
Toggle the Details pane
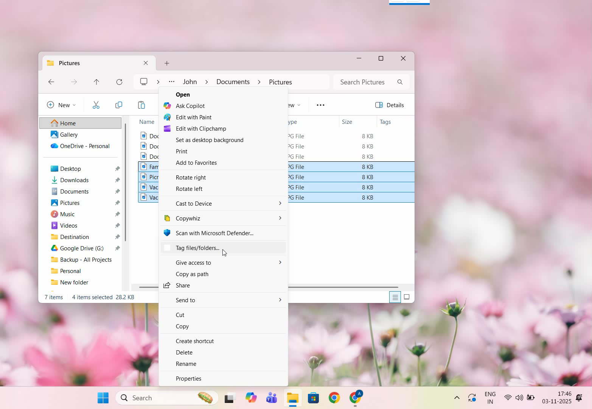coord(390,105)
